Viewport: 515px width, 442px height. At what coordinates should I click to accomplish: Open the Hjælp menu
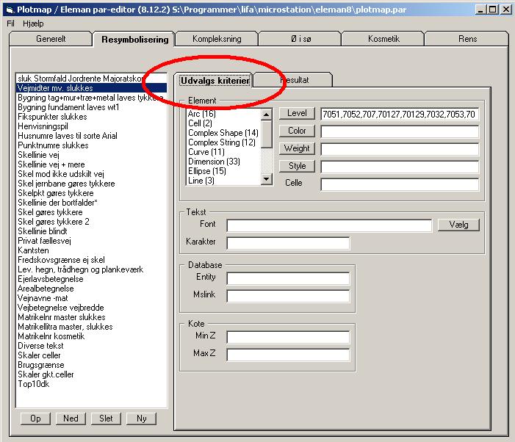pyautogui.click(x=33, y=23)
